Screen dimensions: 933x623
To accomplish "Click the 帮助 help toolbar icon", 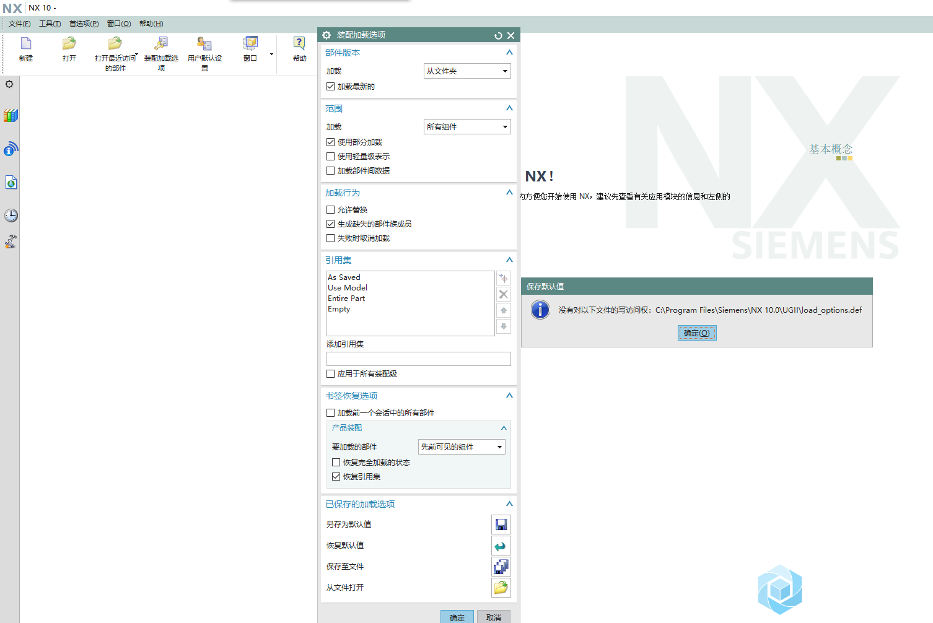I will 300,43.
